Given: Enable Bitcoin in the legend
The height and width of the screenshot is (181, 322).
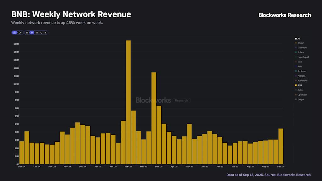Looking at the screenshot, I should [x=301, y=43].
